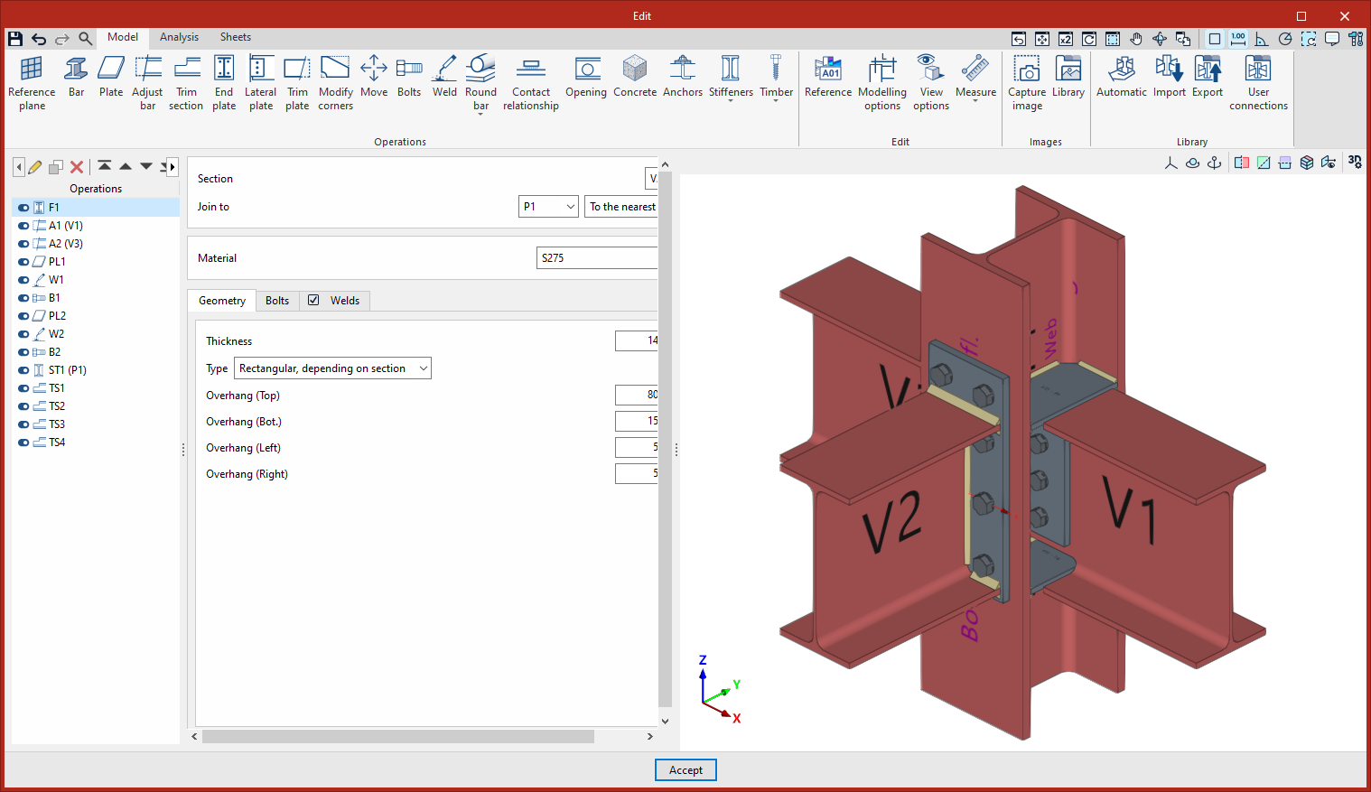
Task: Open the 'To the nearest' dropdown
Action: [621, 207]
